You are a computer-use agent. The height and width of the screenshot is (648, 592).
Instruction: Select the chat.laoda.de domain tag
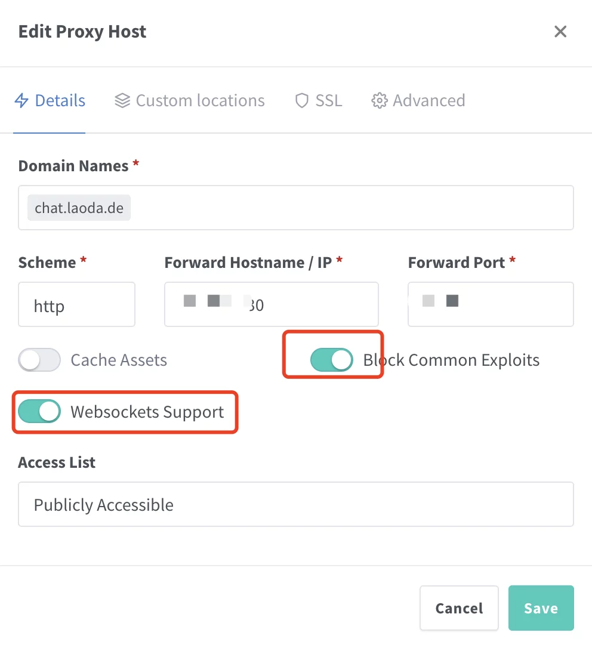point(79,208)
